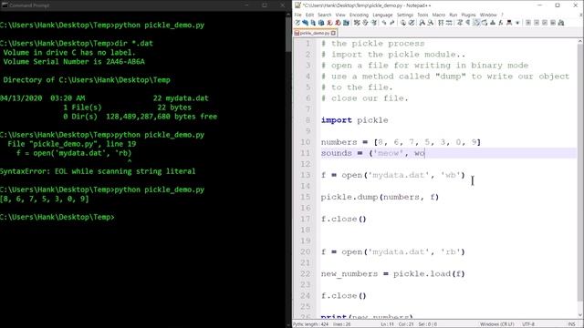This screenshot has width=584, height=328.
Task: Click line 10 'numbers = [8, 6, 7...' code
Action: (x=401, y=142)
